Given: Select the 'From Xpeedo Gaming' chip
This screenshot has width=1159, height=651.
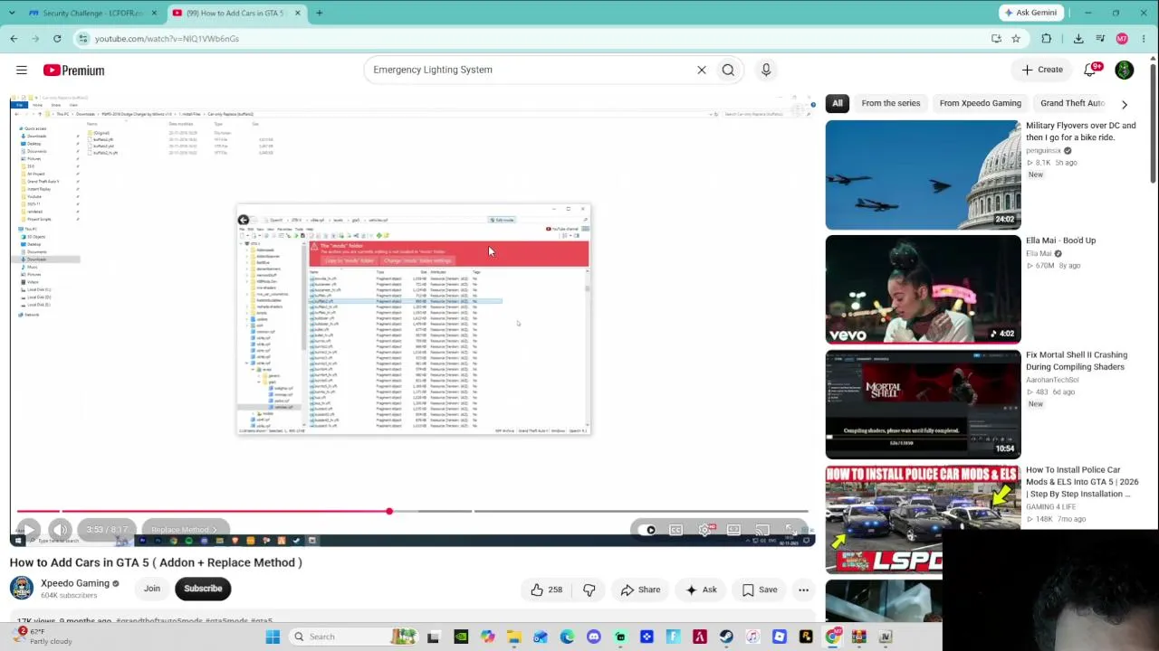Looking at the screenshot, I should 981,103.
